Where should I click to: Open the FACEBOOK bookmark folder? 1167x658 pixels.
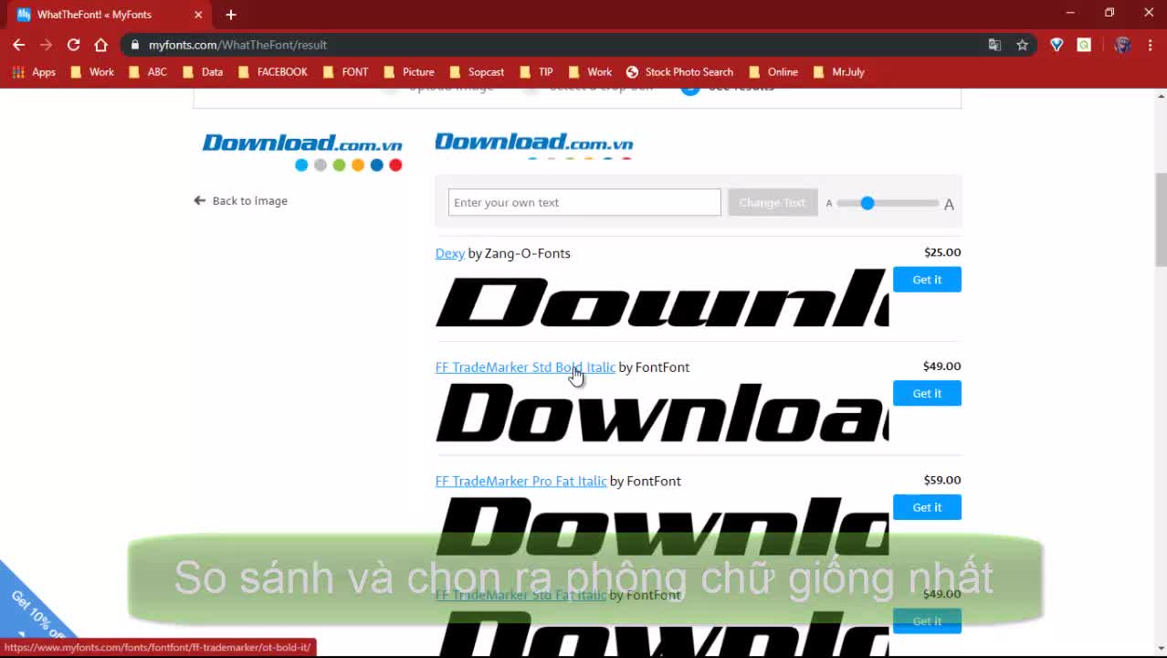273,72
